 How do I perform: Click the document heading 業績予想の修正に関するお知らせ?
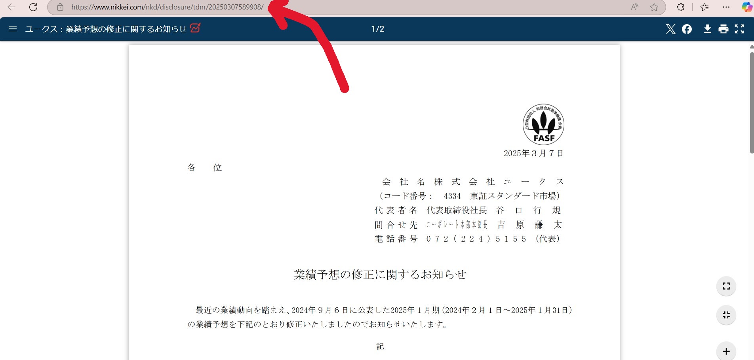[x=380, y=275]
